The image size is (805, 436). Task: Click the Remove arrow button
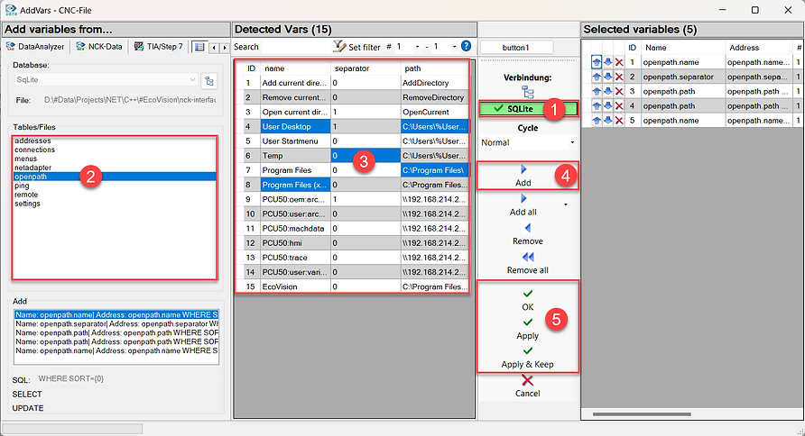point(527,234)
